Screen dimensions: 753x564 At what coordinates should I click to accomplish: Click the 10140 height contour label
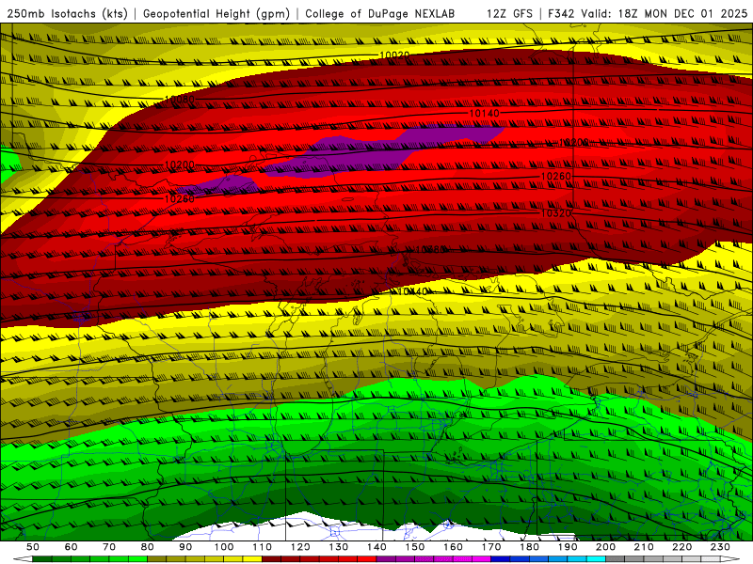tap(484, 113)
